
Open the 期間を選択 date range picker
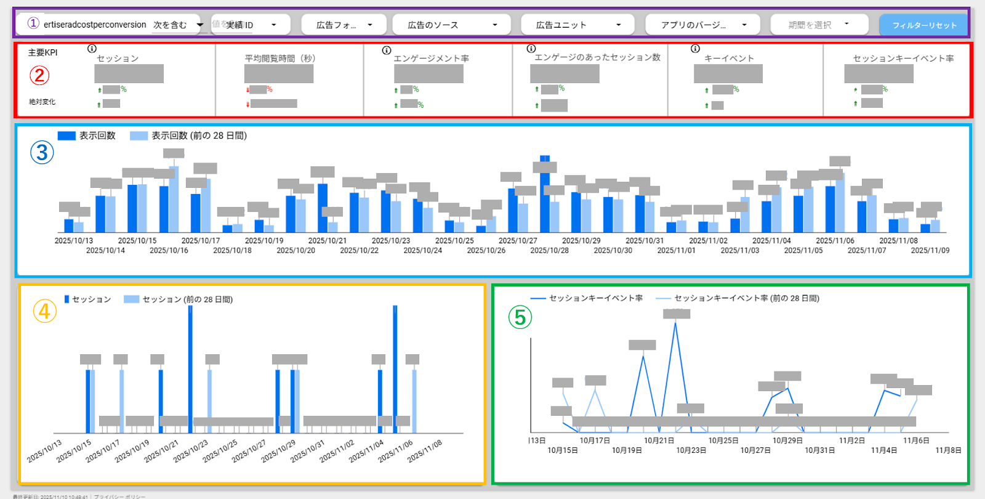point(819,25)
